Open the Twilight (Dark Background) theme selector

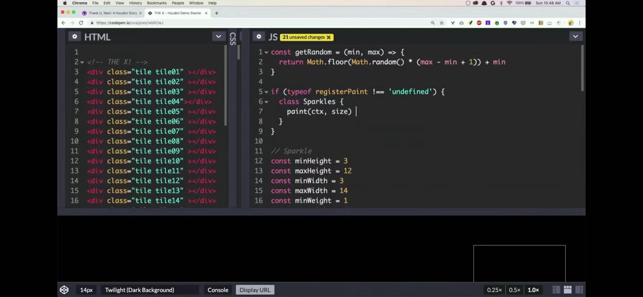click(x=150, y=290)
